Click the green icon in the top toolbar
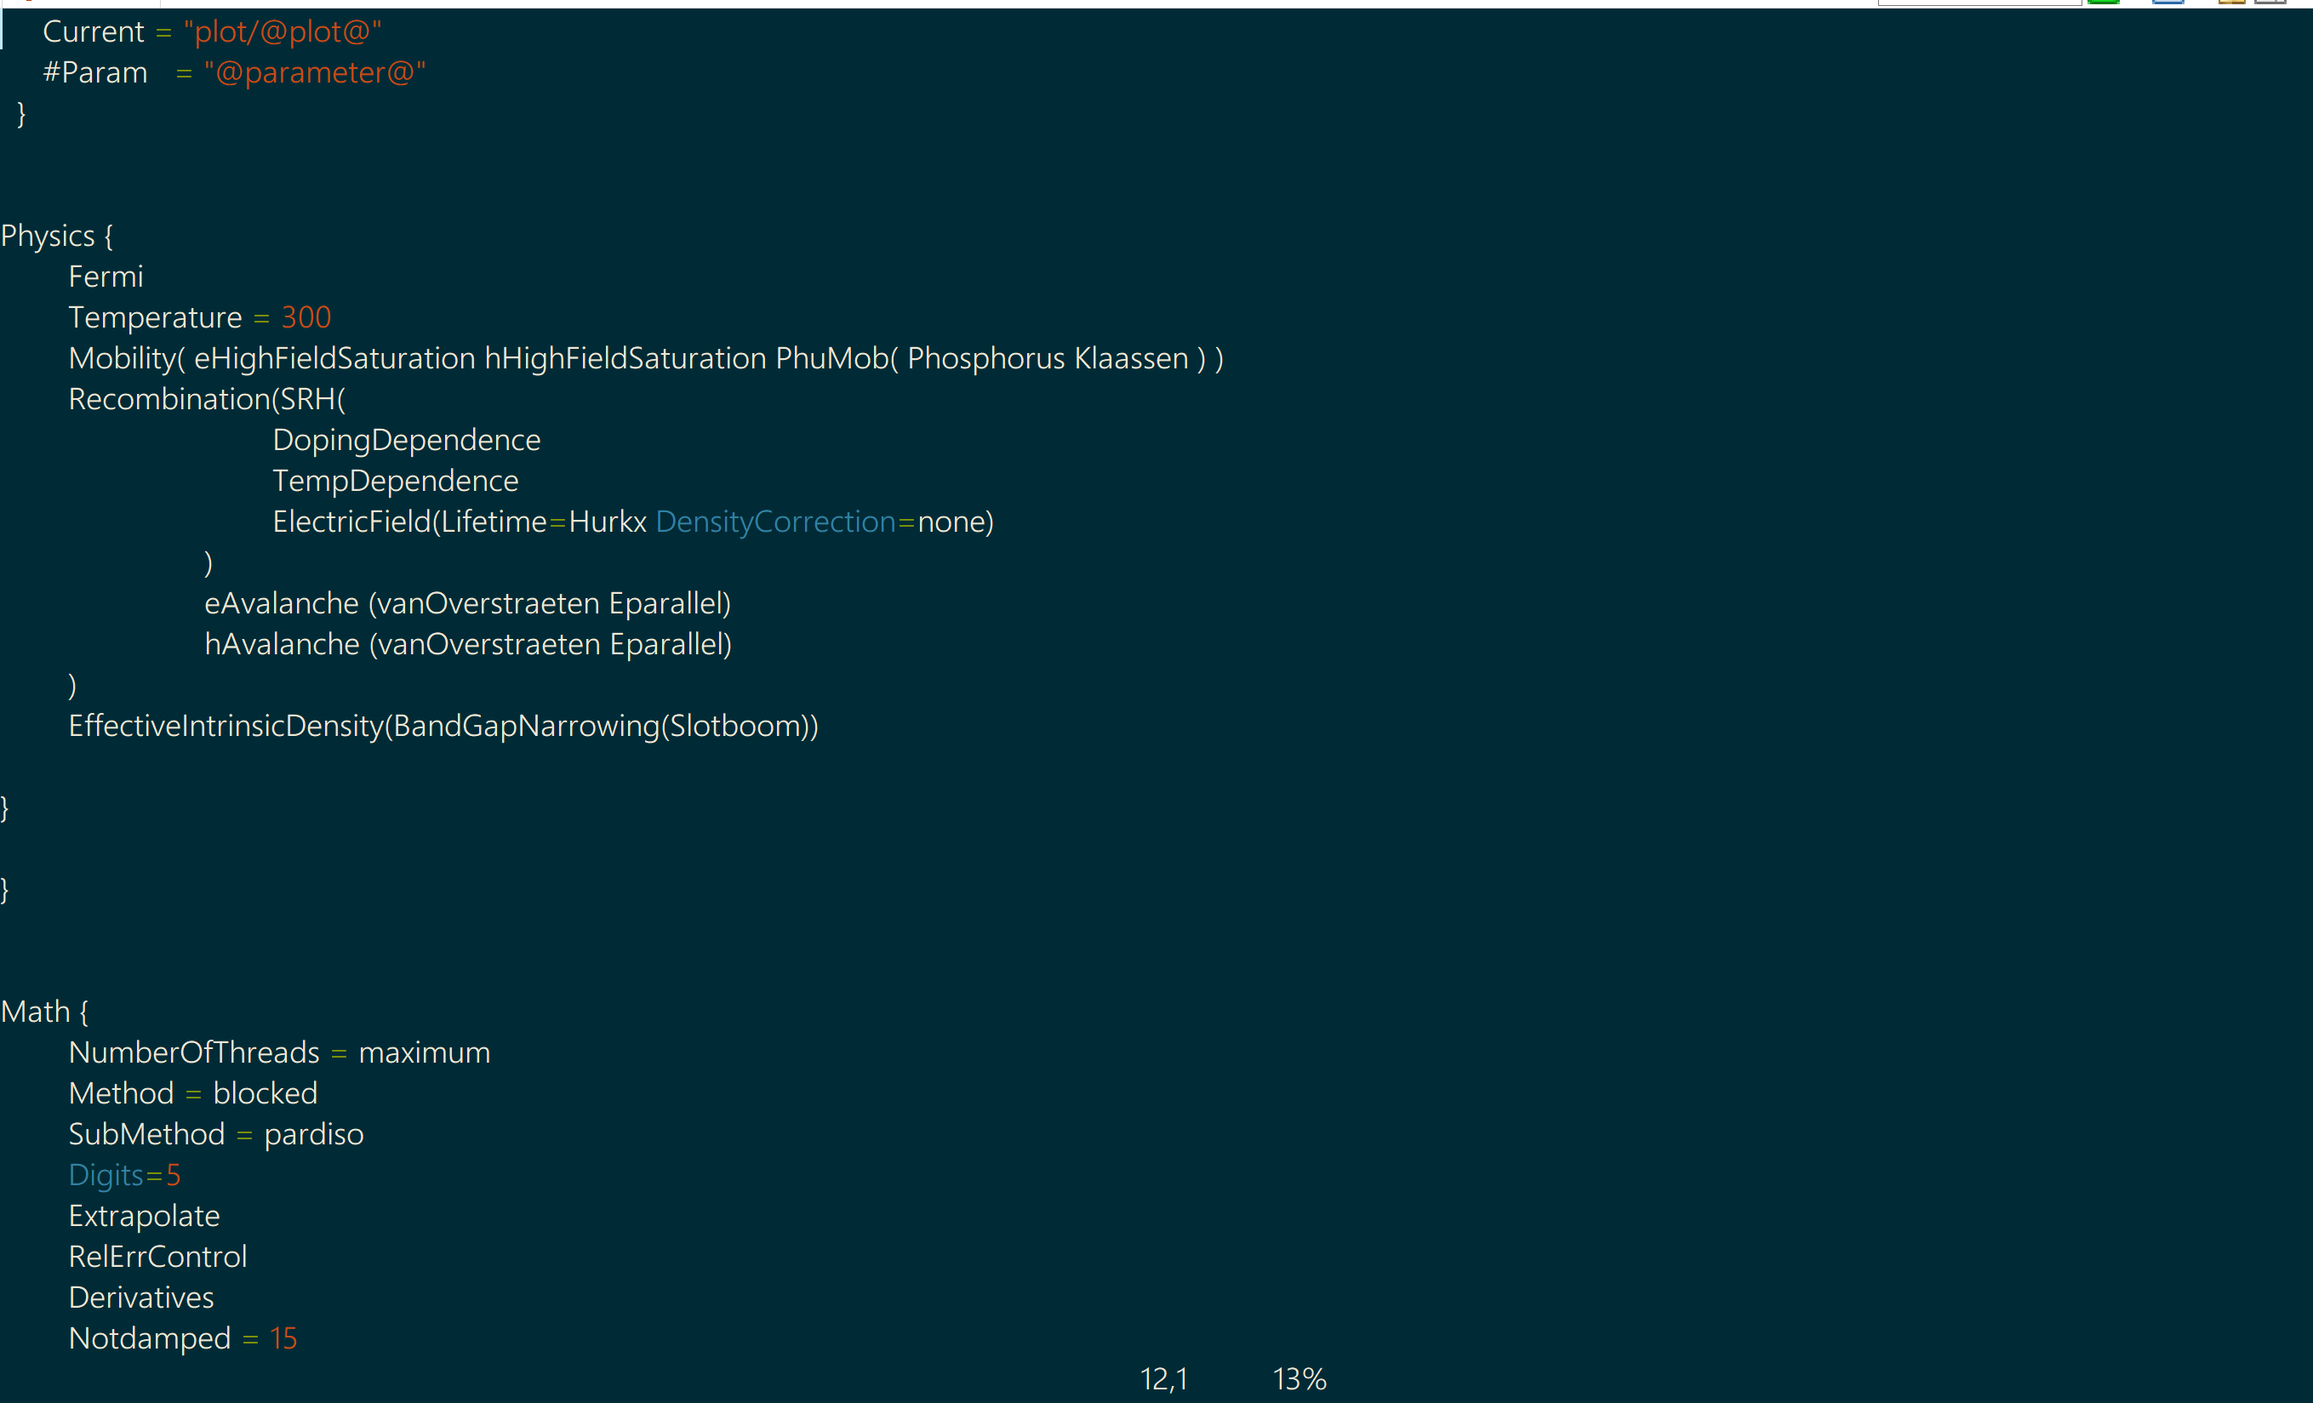 [x=2104, y=3]
